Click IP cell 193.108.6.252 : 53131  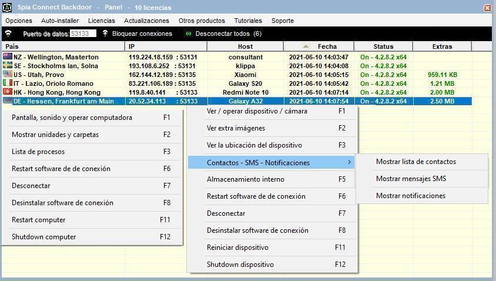[162, 66]
